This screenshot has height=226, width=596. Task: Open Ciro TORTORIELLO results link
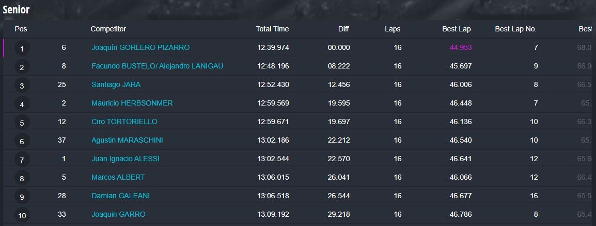point(124,121)
